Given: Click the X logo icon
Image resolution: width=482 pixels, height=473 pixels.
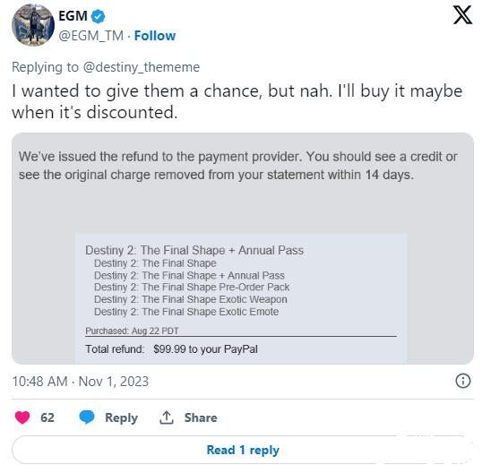Looking at the screenshot, I should click(462, 15).
